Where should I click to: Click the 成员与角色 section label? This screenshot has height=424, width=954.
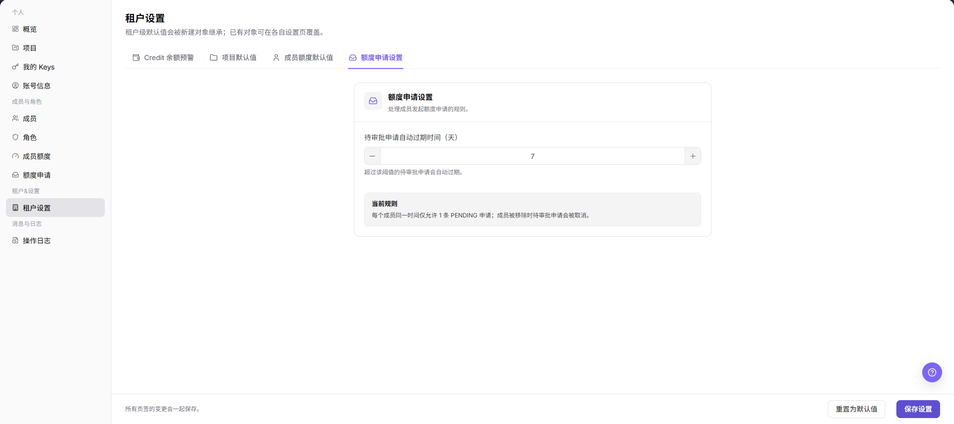(27, 102)
